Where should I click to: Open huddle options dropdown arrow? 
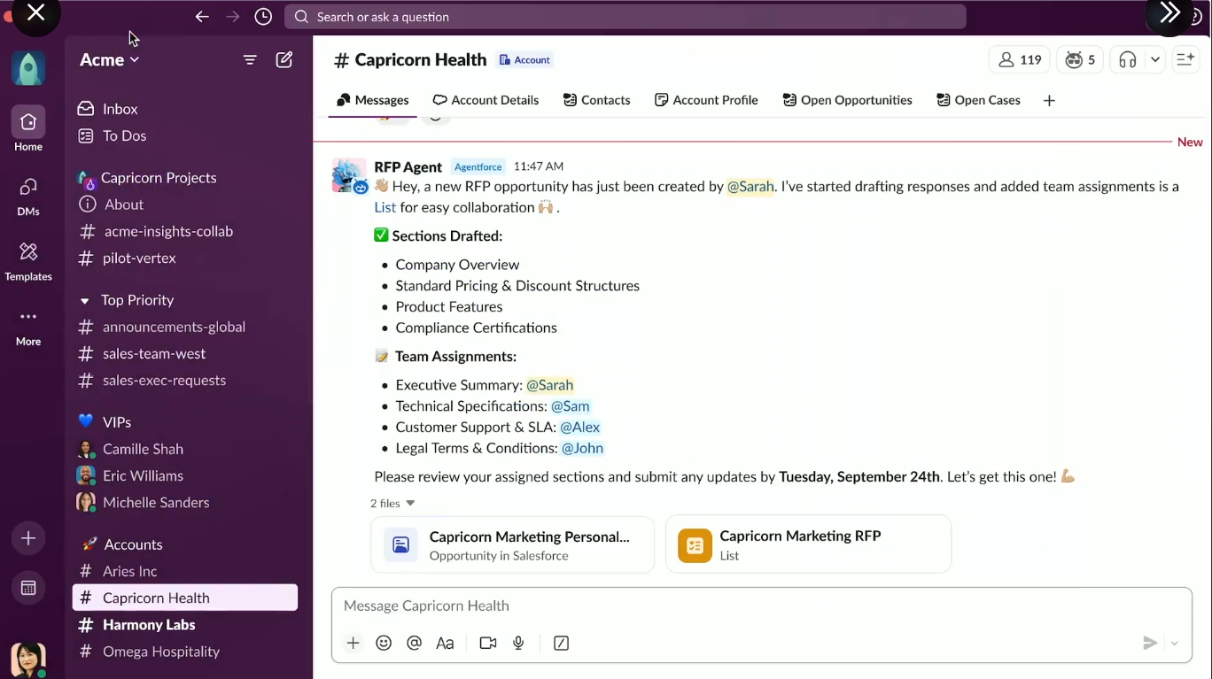point(1155,60)
